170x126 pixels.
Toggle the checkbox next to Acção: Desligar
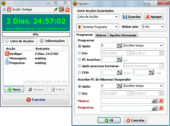[4, 10]
